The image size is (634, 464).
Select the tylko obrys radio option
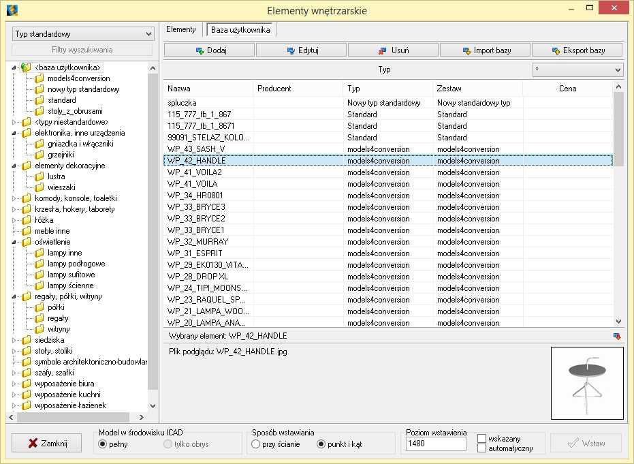[168, 444]
